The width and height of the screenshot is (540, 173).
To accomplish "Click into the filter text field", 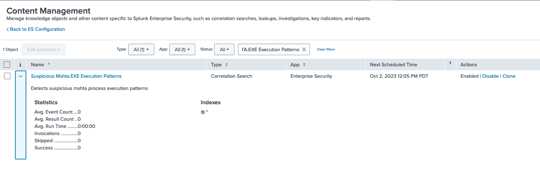I will tap(270, 49).
